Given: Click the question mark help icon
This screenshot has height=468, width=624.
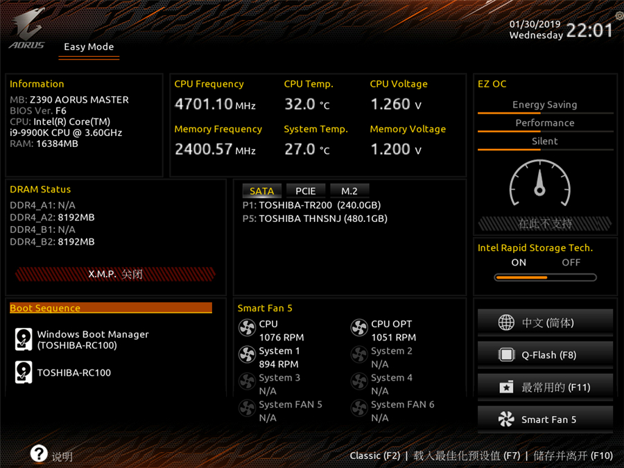Looking at the screenshot, I should 39,454.
